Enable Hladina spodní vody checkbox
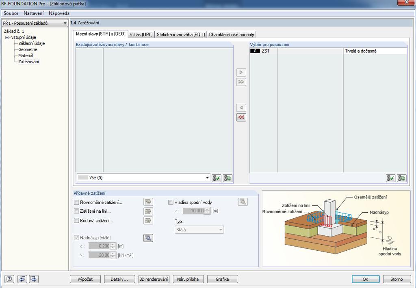Viewport: 416px width, 288px height. (x=171, y=202)
